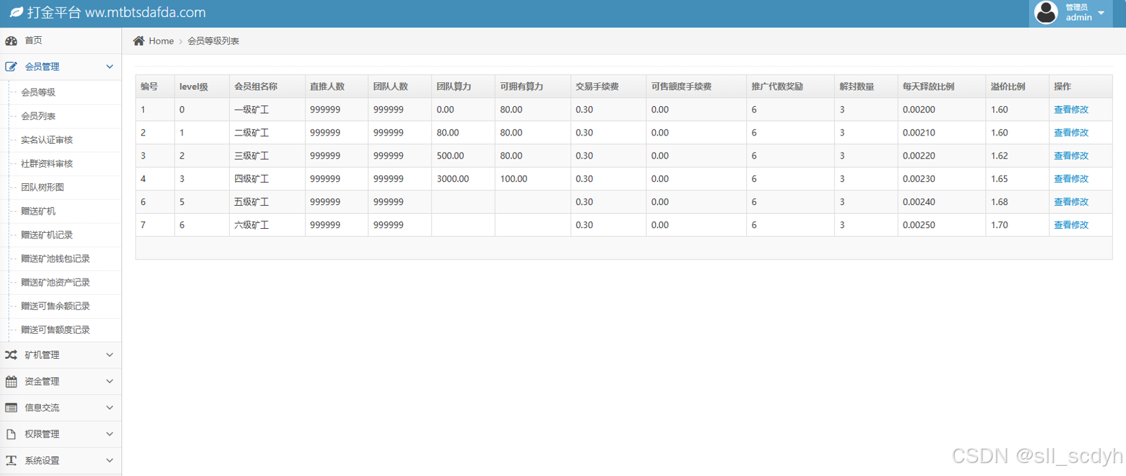Open 社群资料审核 in sidebar
Viewport: 1126px width, 476px height.
46,163
